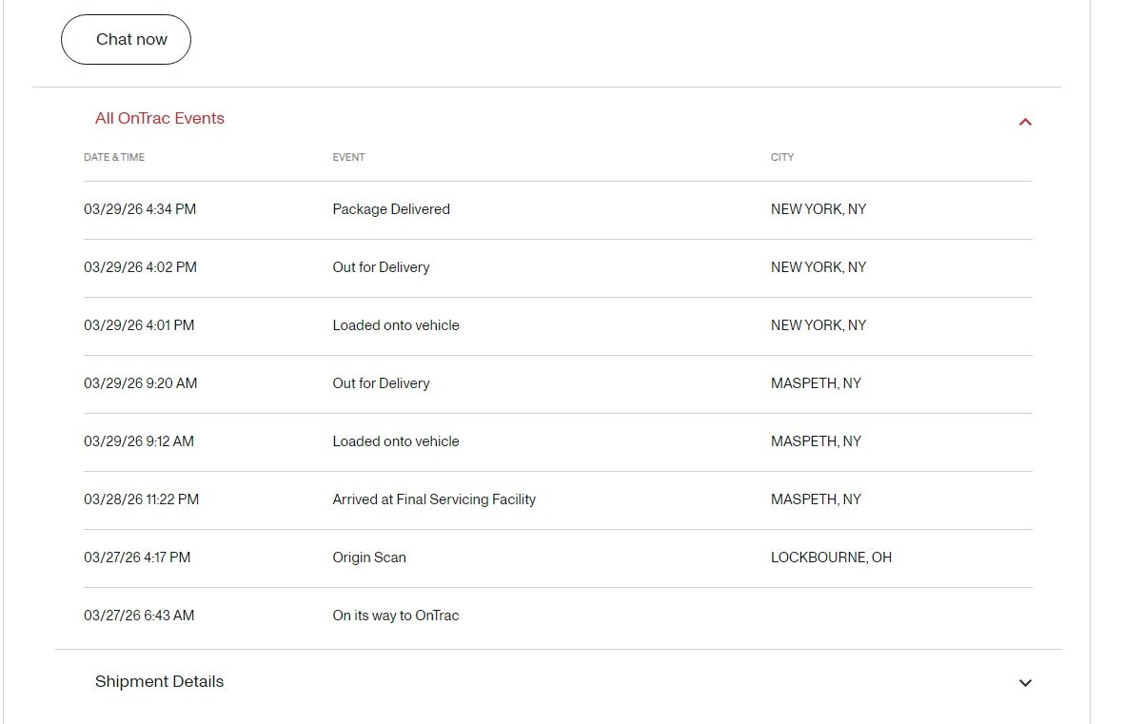
Task: Click the 03/29/26 4:01 PM timestamp
Action: point(139,325)
